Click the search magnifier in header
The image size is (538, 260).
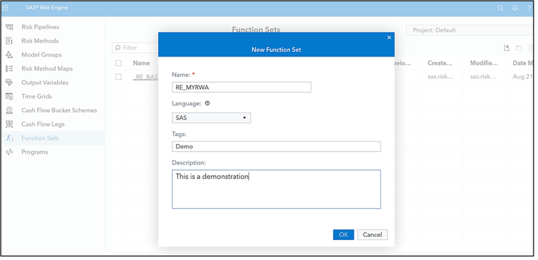[x=500, y=8]
